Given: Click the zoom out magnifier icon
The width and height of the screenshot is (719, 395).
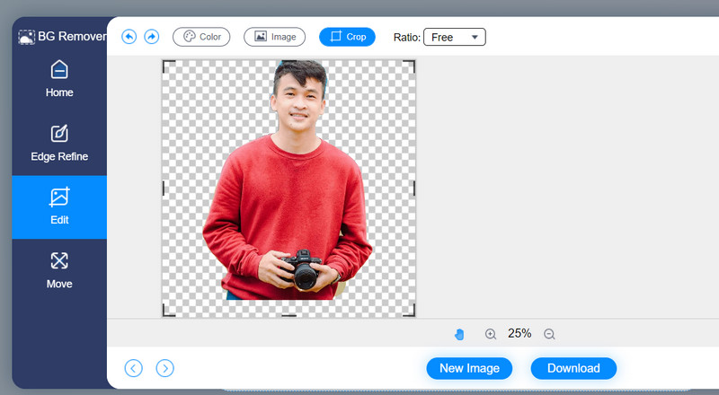Looking at the screenshot, I should point(549,334).
